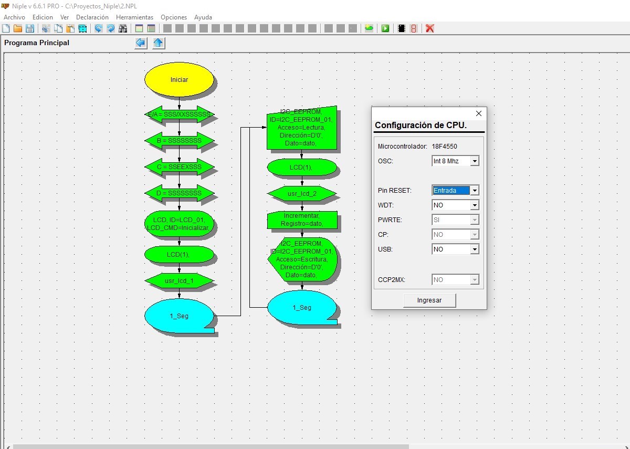Select the I2C_EEPROM Acceso=Escritura block

302,259
